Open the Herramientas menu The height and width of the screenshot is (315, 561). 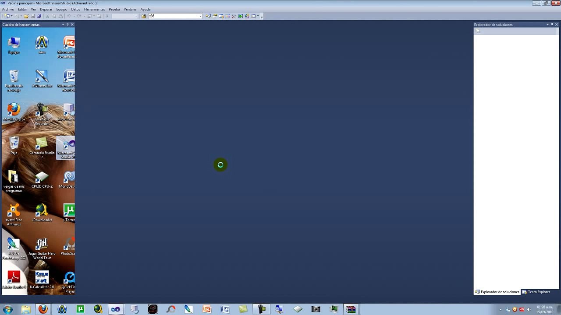(x=95, y=9)
